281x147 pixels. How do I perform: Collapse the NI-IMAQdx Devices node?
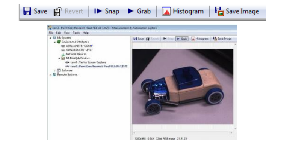coord(59,58)
